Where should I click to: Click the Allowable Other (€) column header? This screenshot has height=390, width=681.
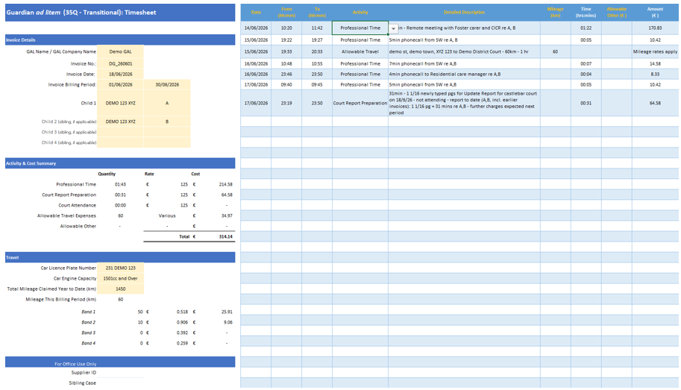[x=616, y=12]
